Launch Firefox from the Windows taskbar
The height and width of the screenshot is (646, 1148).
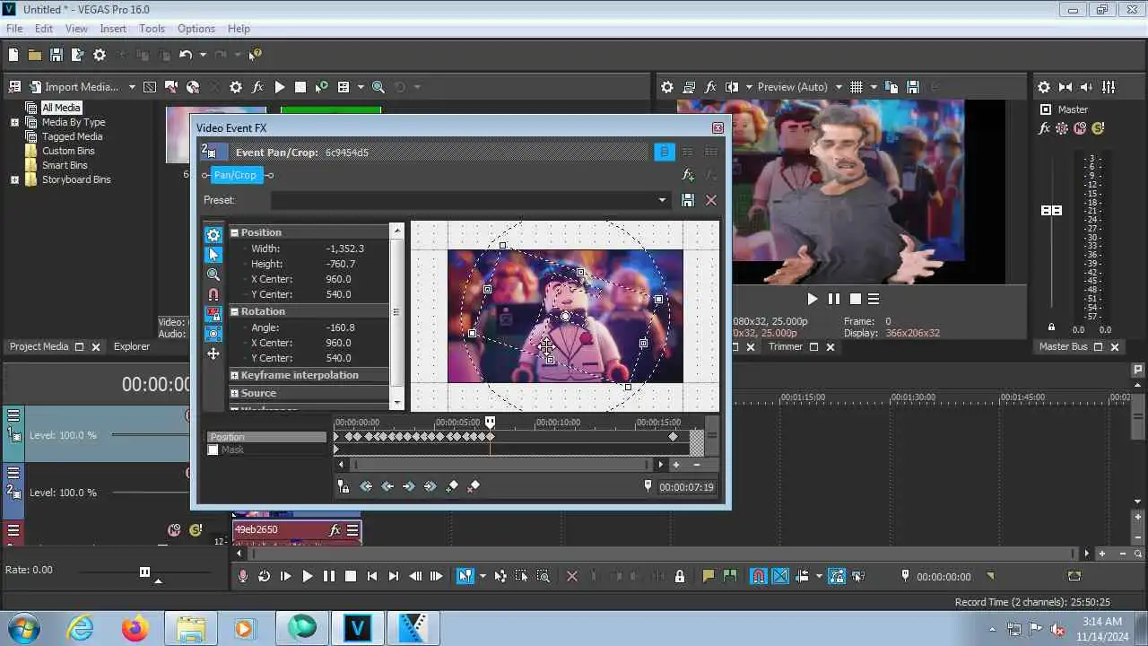click(135, 628)
